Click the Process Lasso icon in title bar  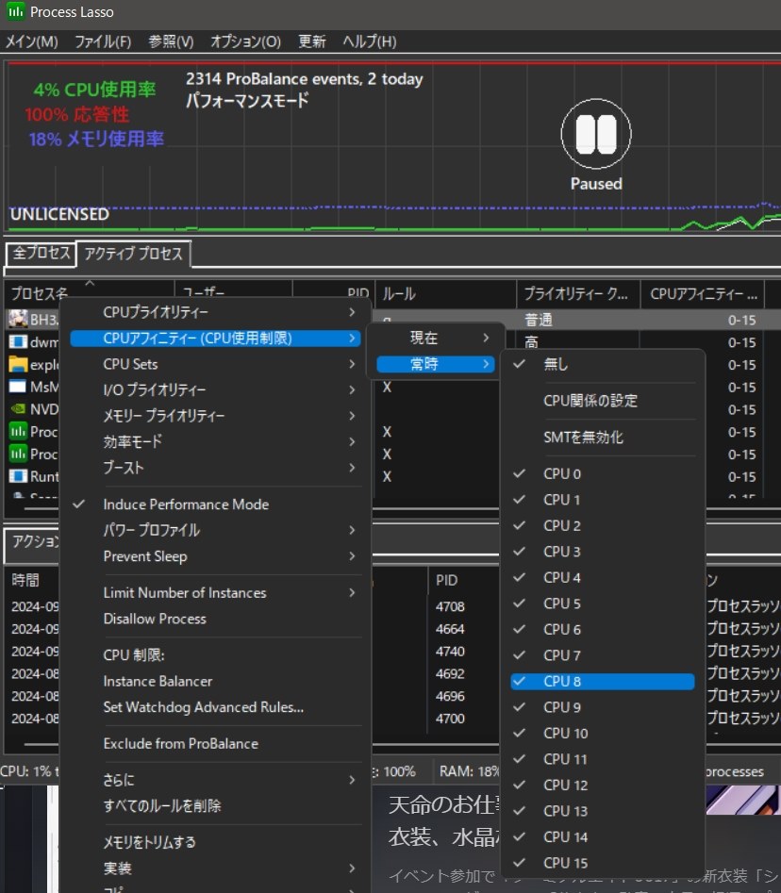(15, 12)
